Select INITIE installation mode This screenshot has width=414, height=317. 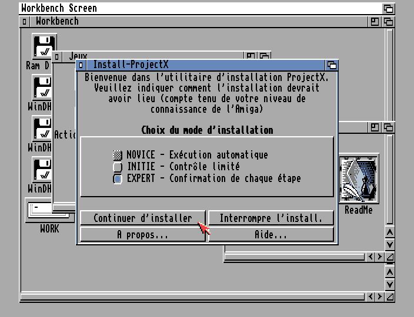tap(118, 167)
